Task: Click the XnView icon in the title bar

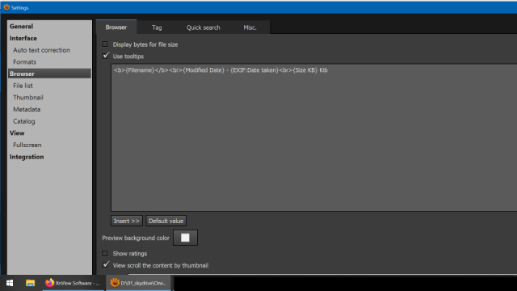Action: [x=6, y=7]
